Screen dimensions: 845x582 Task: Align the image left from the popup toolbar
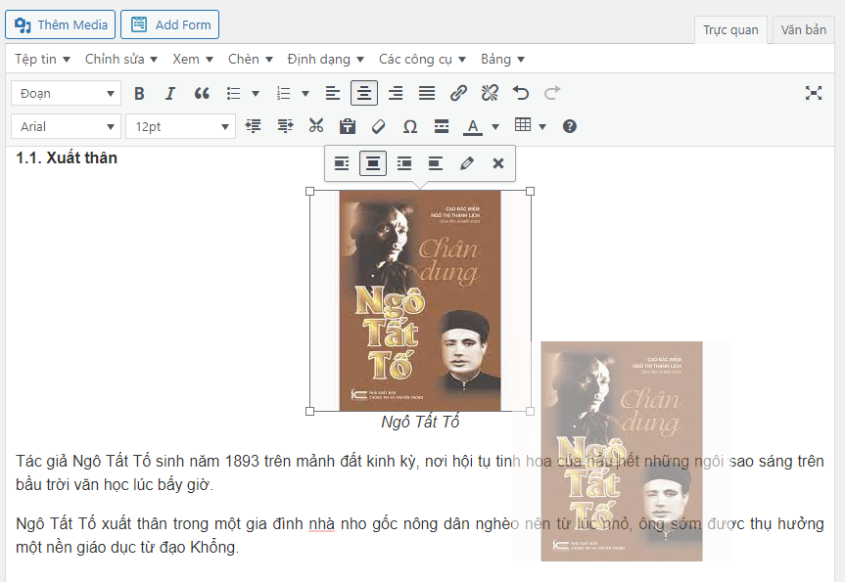tap(342, 163)
